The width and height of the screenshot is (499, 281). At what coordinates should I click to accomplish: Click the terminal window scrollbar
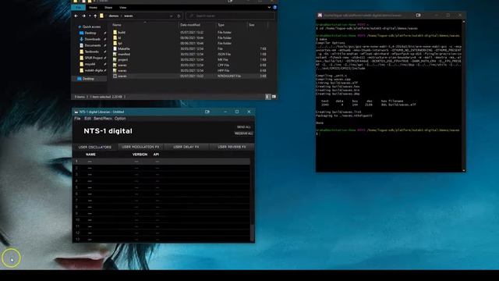464,95
